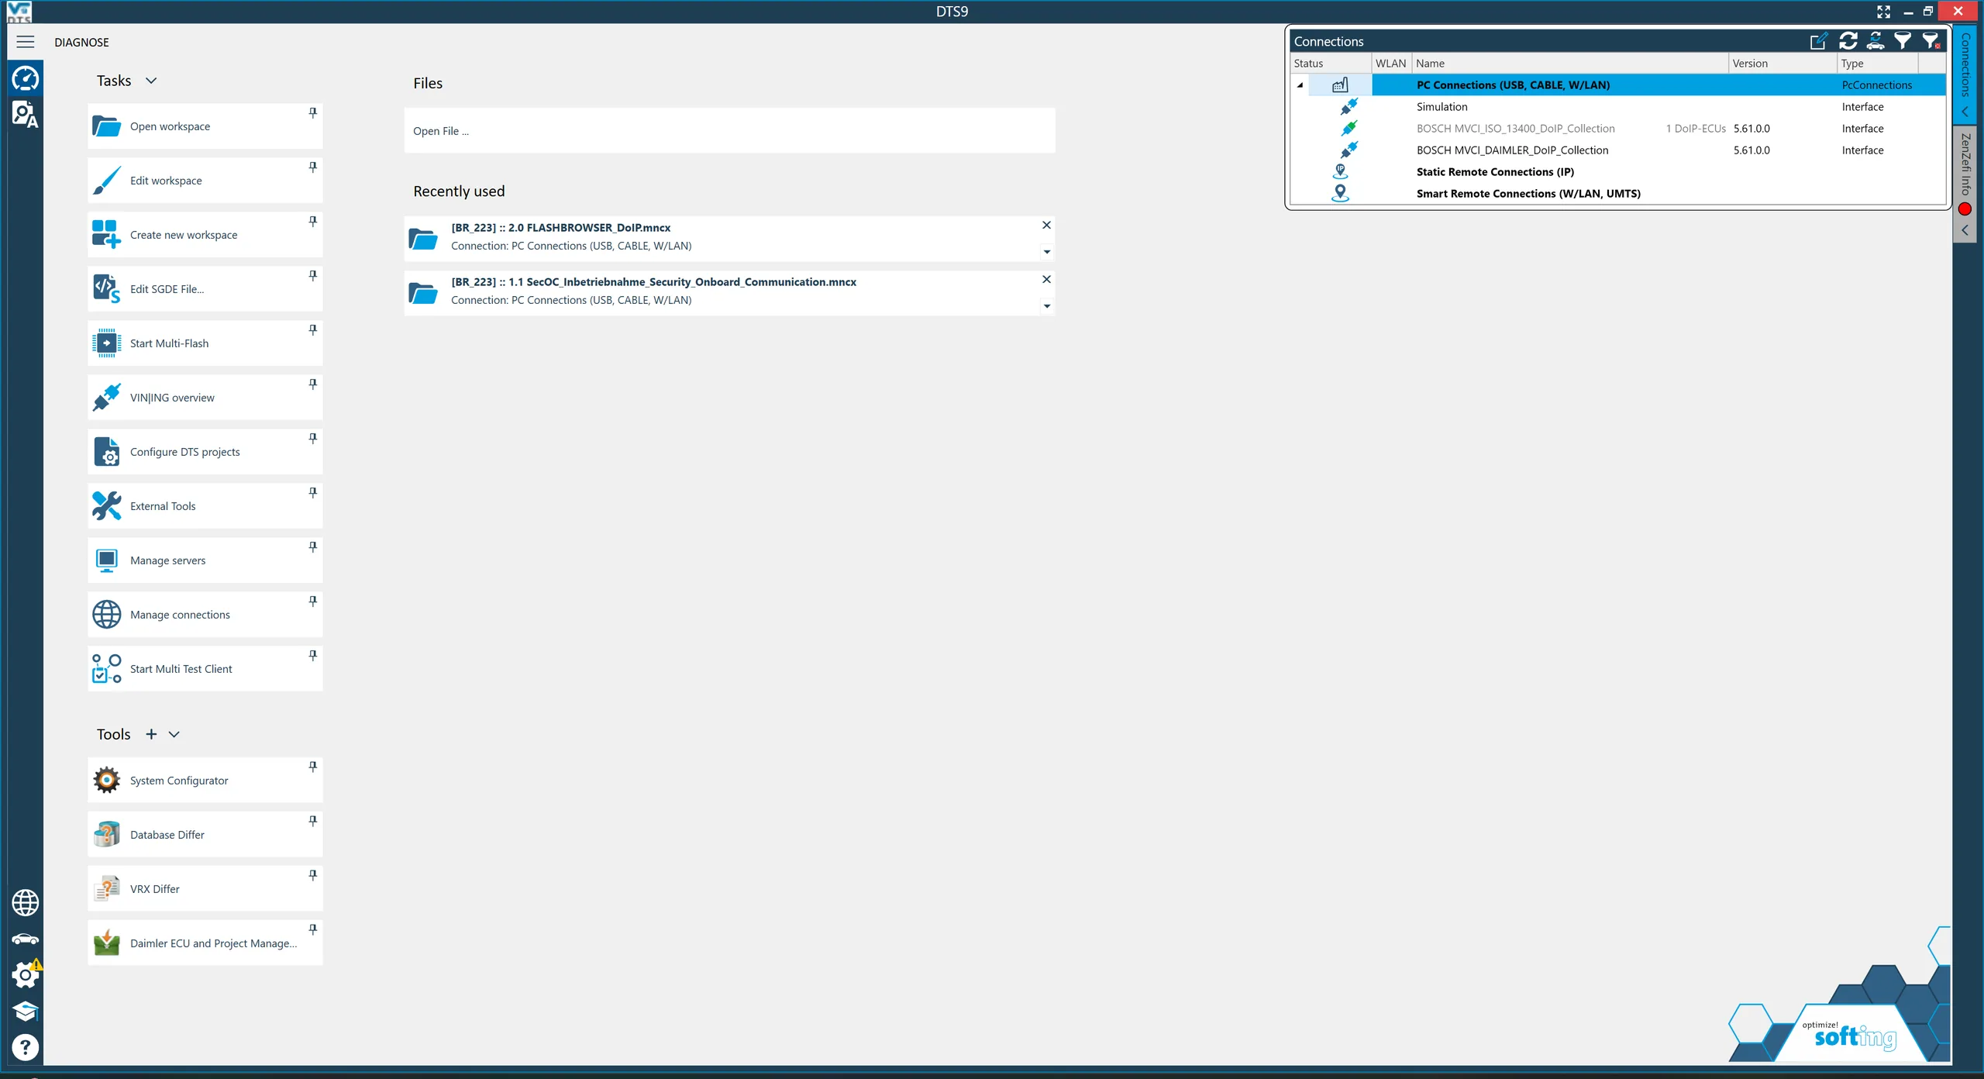Pin the Edit workspace task
This screenshot has height=1079, width=1984.
pos(313,167)
